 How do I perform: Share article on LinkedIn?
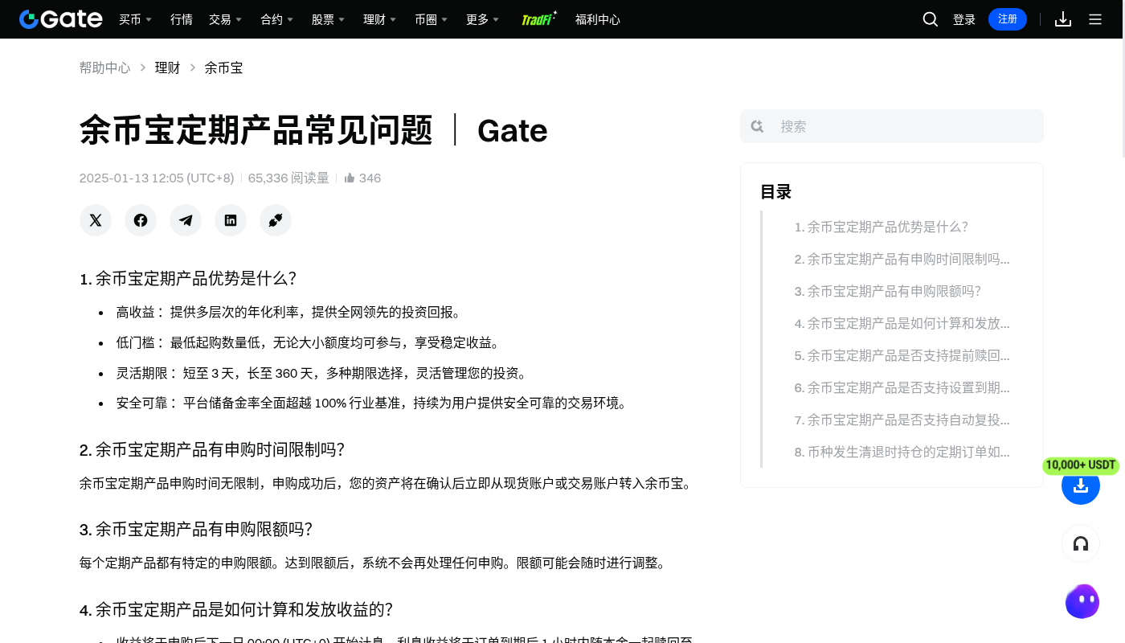(231, 220)
